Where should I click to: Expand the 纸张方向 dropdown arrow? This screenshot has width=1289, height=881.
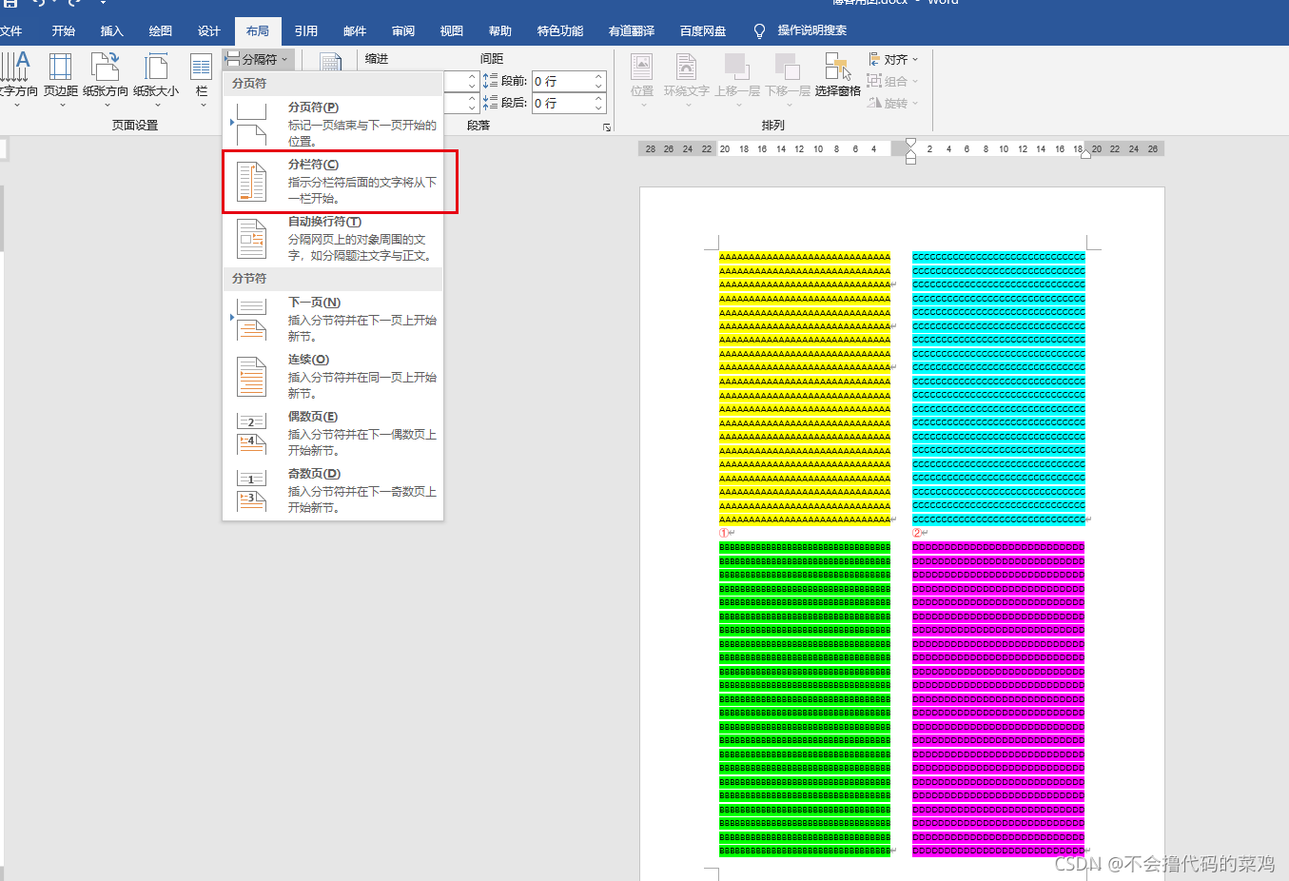pyautogui.click(x=107, y=106)
